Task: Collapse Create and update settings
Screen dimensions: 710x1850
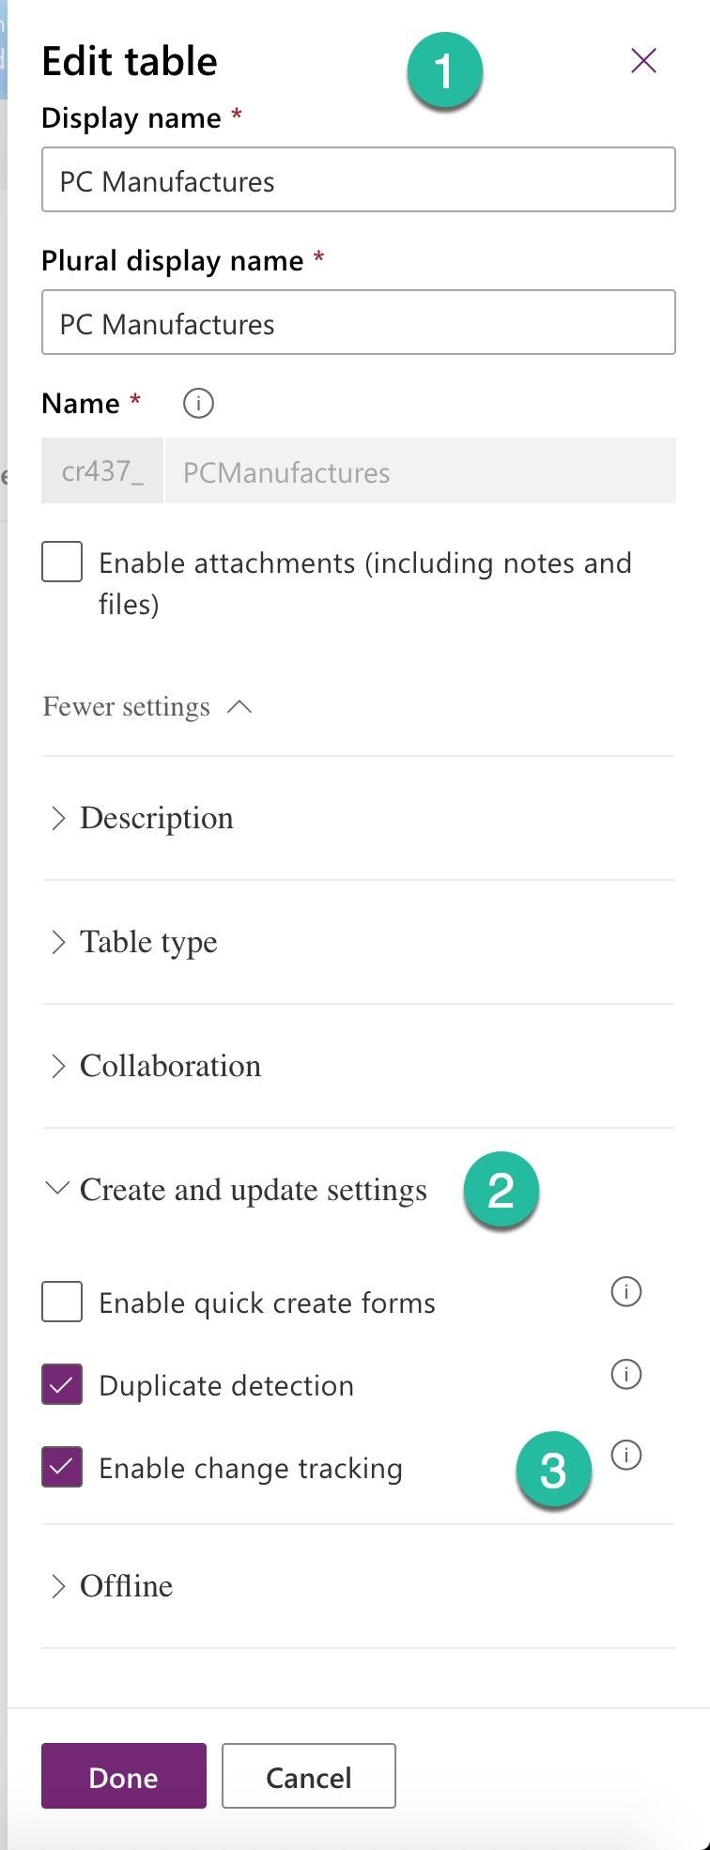Action: 235,1190
